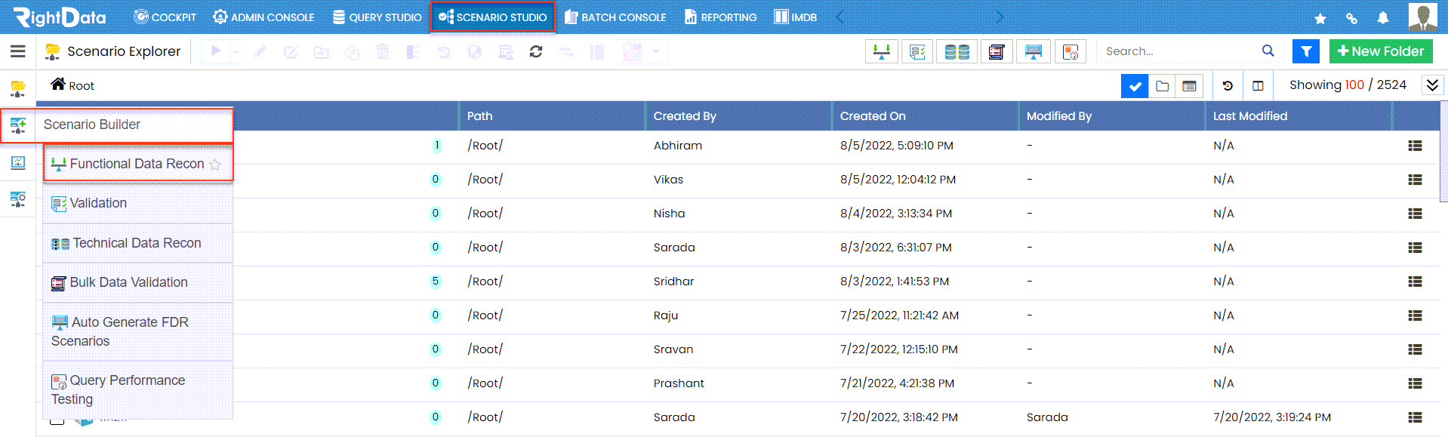Switch to the folder view toggle
Viewport: 1448px width, 437px height.
1163,86
